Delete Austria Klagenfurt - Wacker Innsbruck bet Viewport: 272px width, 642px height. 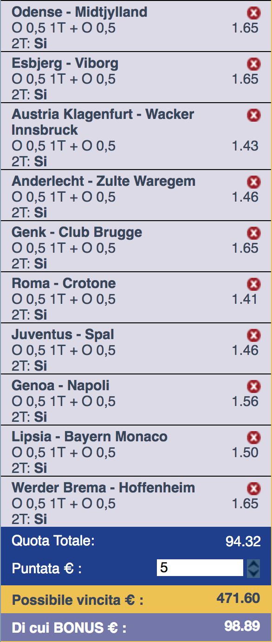[x=254, y=115]
